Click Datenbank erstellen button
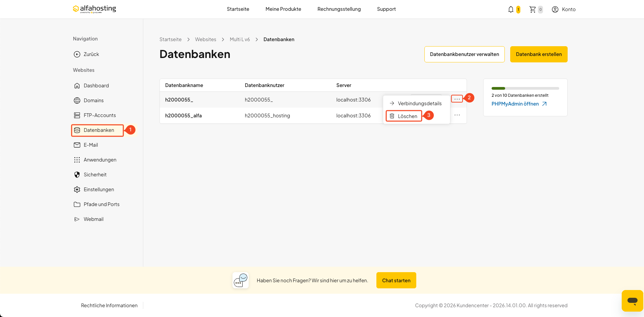The height and width of the screenshot is (317, 644). pos(539,54)
